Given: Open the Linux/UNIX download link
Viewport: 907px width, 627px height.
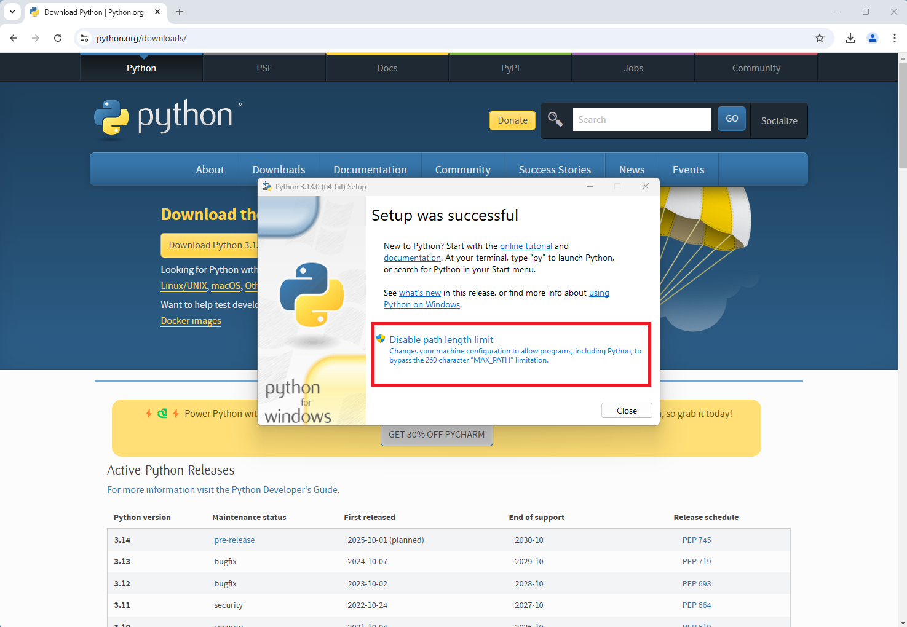Looking at the screenshot, I should [x=184, y=286].
